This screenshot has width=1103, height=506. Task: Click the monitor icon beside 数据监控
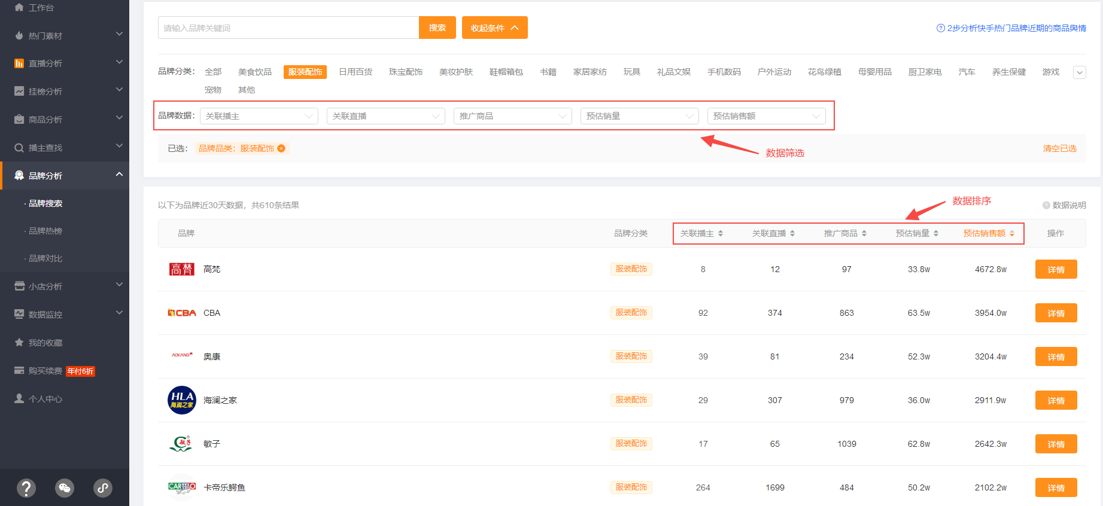pyautogui.click(x=19, y=314)
